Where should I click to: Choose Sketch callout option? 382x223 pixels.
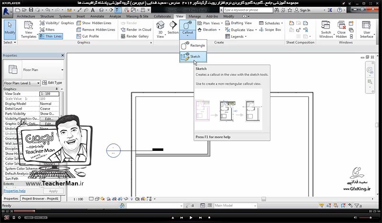tap(193, 56)
